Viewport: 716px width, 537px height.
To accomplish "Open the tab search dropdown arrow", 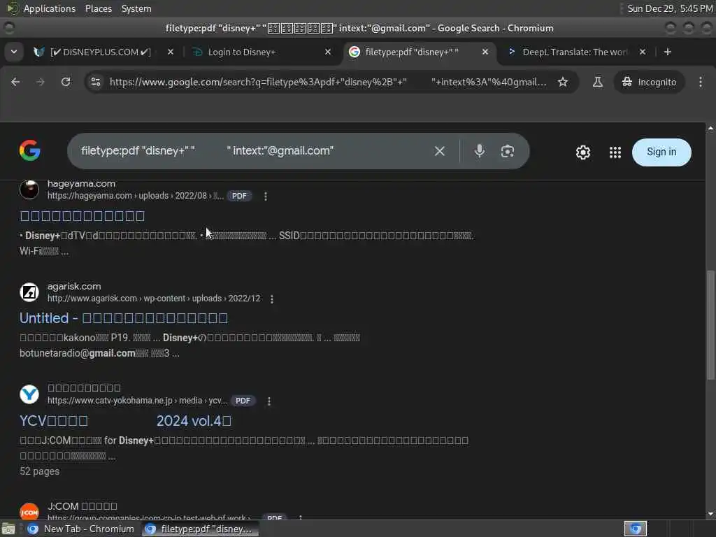I will click(14, 52).
